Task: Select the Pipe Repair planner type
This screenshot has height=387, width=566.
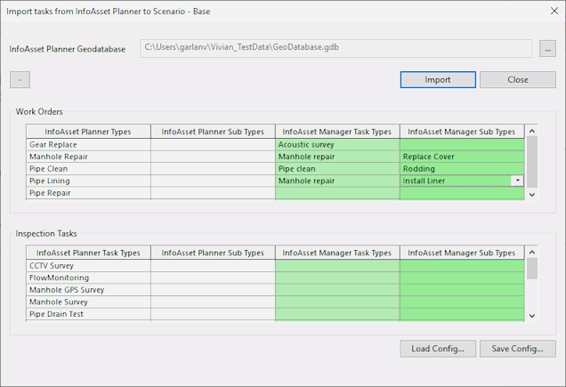Action: (88, 193)
